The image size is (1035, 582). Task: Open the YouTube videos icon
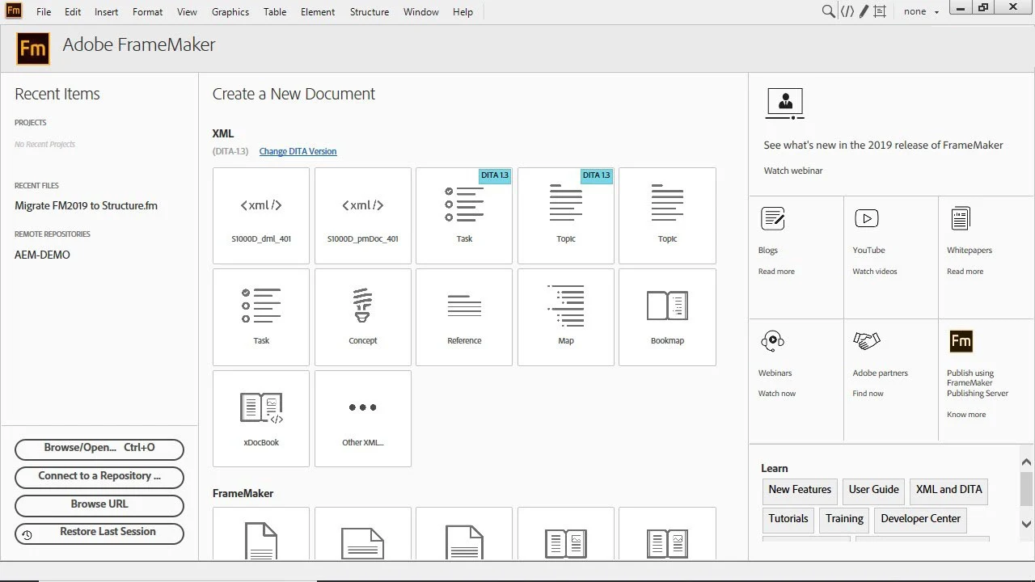(x=866, y=218)
